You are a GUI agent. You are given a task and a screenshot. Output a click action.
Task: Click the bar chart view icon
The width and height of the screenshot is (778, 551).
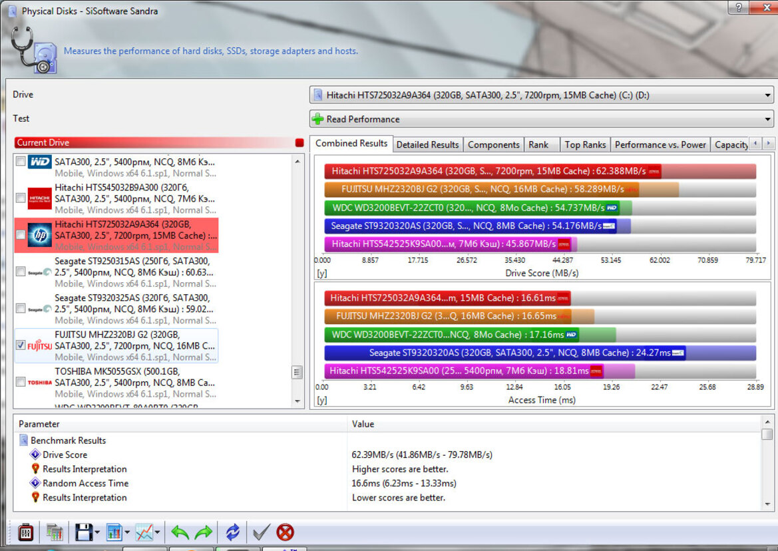[x=114, y=532]
